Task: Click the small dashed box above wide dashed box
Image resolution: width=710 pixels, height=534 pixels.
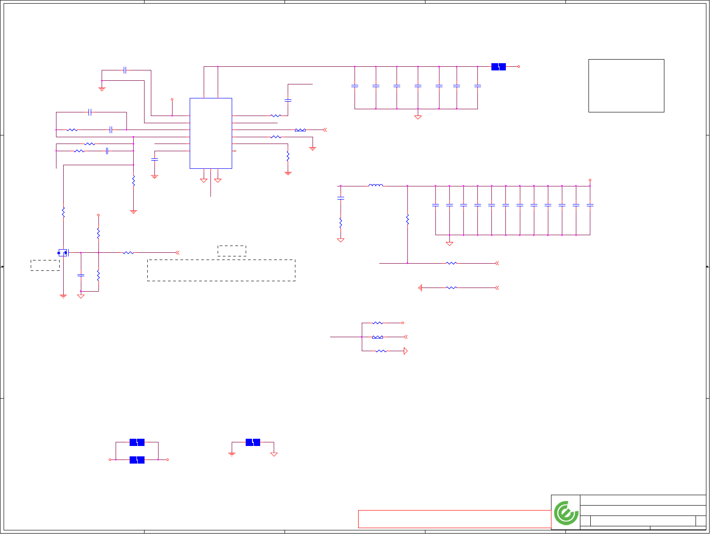Action: pos(232,251)
